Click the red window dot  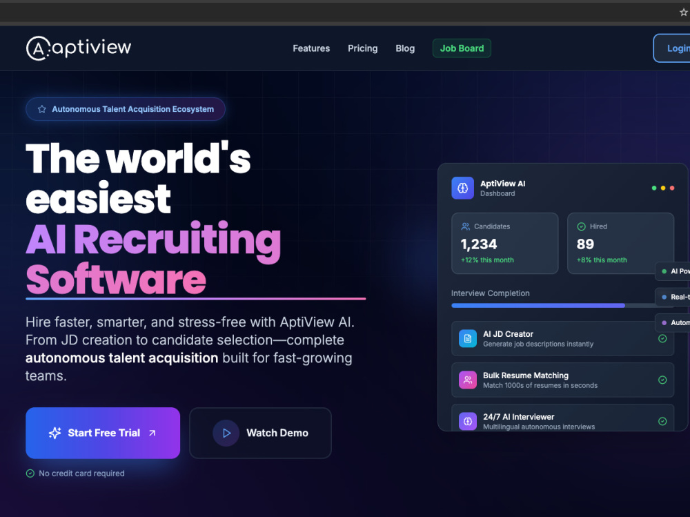(x=672, y=188)
